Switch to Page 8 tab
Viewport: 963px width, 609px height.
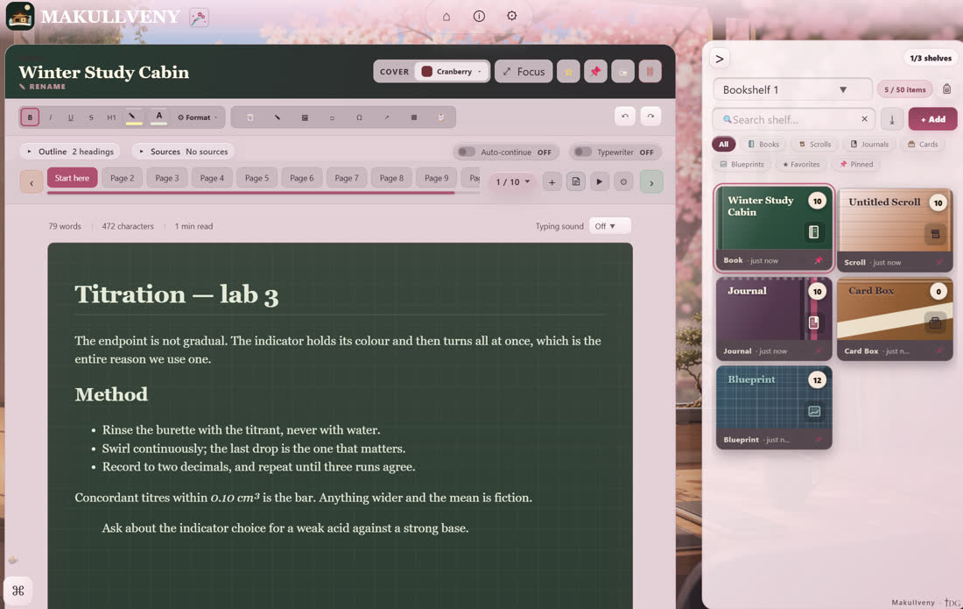[x=391, y=178]
